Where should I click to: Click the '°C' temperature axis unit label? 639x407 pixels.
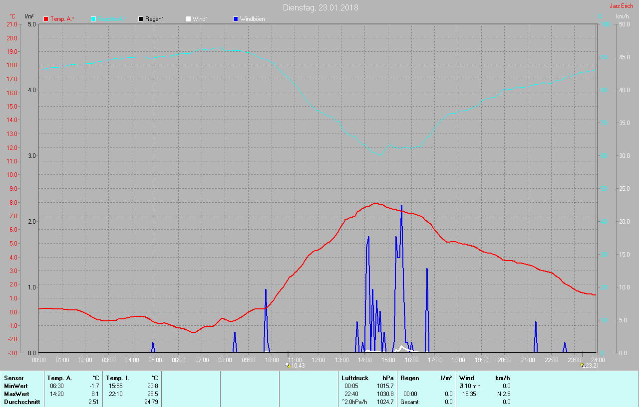[x=12, y=16]
